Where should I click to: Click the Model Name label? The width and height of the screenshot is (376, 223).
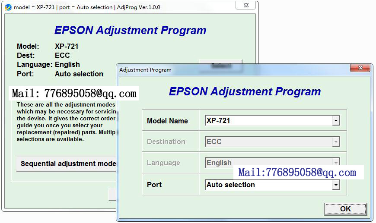coord(167,121)
